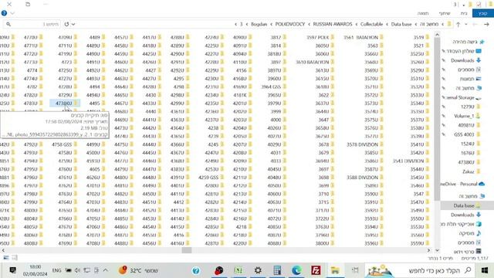
Task: Open the 1676U folder in navigation pane
Action: pos(471,153)
